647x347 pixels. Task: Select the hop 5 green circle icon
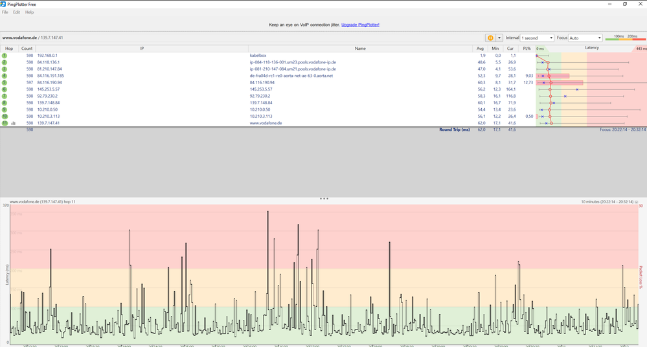5,82
